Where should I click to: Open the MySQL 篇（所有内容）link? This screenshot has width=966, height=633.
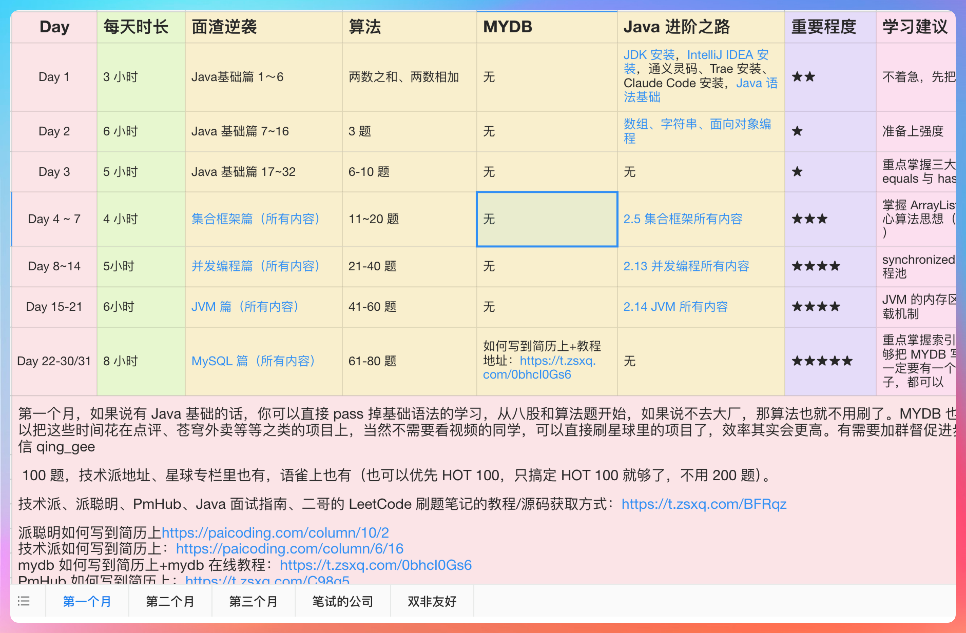[253, 361]
